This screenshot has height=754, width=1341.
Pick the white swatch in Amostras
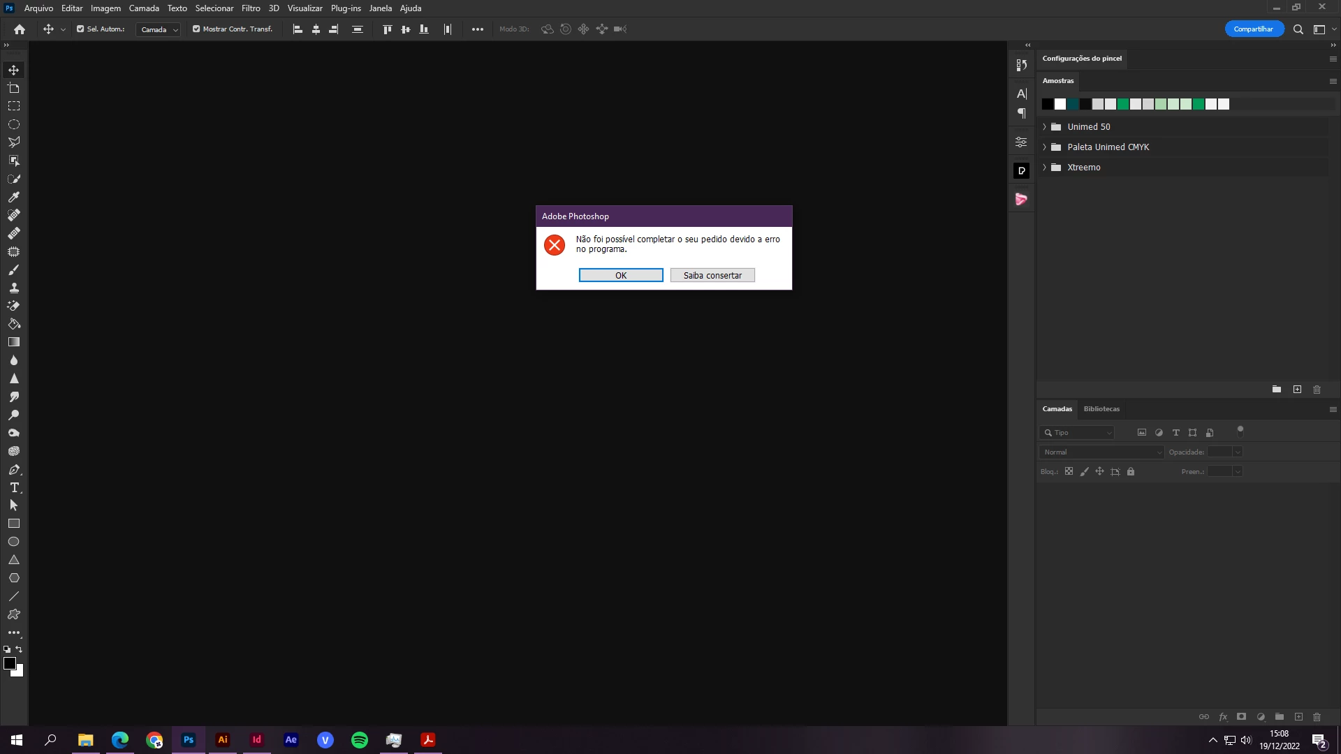pos(1060,104)
